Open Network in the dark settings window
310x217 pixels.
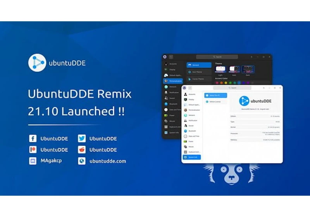coord(172,87)
